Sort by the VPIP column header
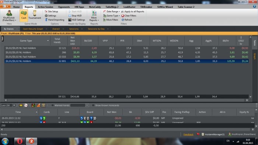 click(105, 41)
